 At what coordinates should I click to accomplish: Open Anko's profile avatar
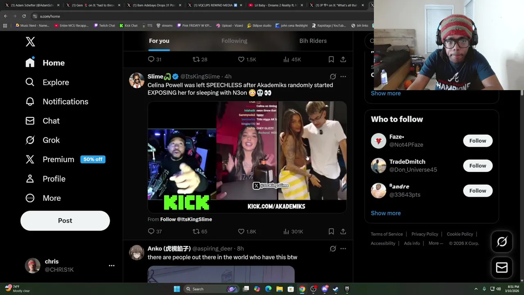point(137,252)
